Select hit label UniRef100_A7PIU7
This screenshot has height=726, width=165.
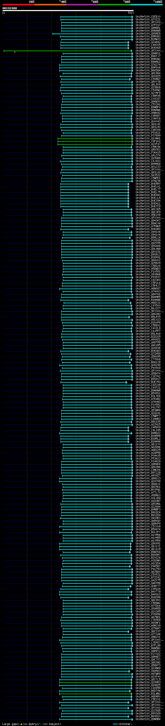point(148,25)
